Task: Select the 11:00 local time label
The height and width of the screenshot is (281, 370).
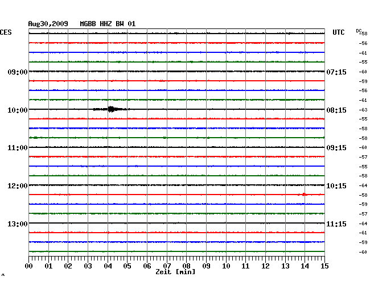Action: click(x=18, y=148)
